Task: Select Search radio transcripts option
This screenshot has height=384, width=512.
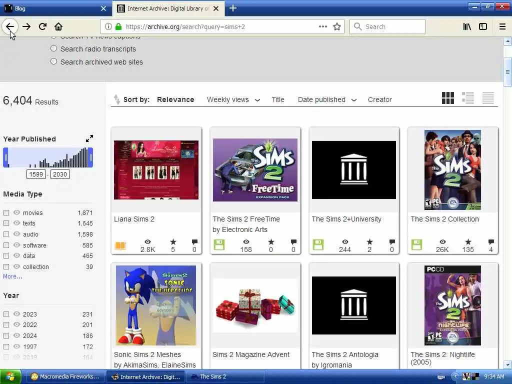Action: pyautogui.click(x=54, y=48)
